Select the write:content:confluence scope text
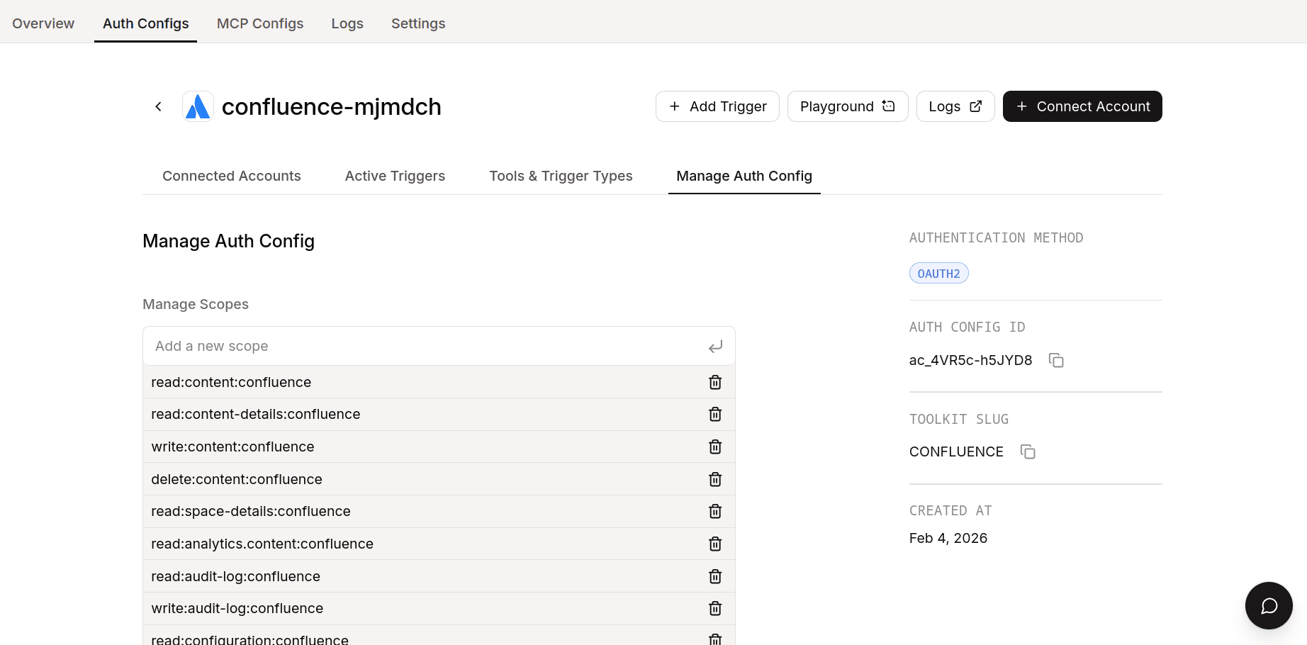 [232, 447]
